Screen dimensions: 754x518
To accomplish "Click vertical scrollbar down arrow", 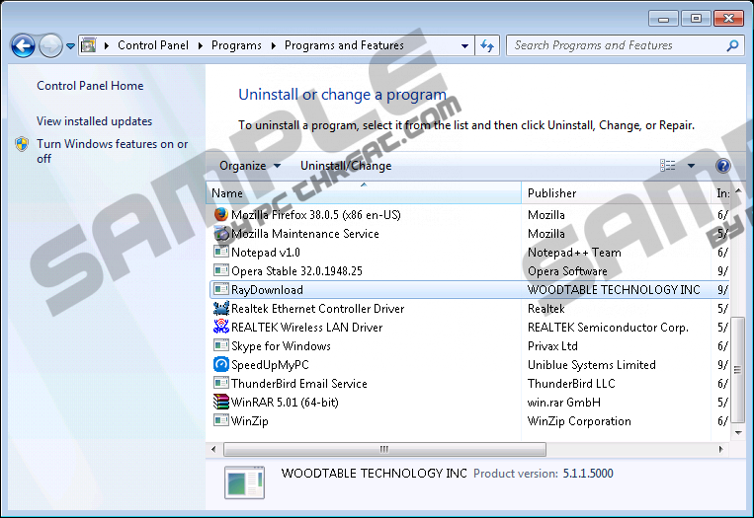I will [x=738, y=432].
